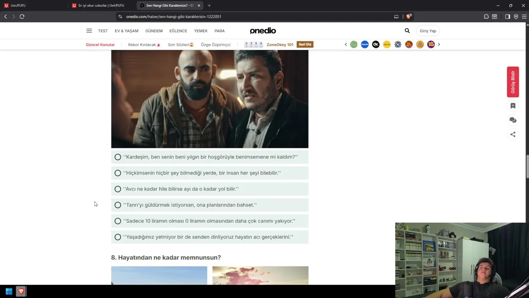Open Brave main menu
Screen dimensions: 529x298
tap(524, 17)
